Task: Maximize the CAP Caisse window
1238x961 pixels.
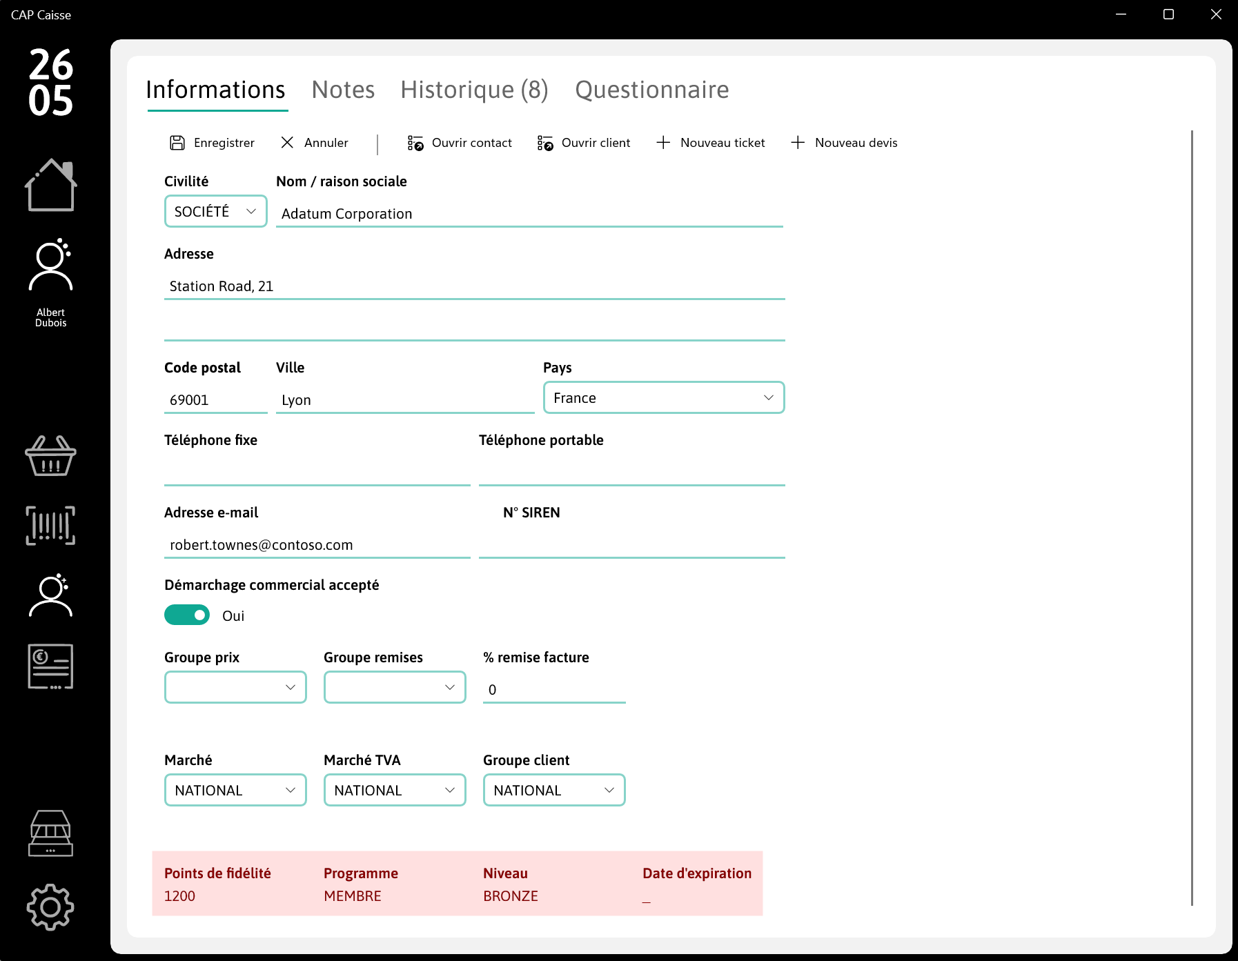Action: point(1169,14)
